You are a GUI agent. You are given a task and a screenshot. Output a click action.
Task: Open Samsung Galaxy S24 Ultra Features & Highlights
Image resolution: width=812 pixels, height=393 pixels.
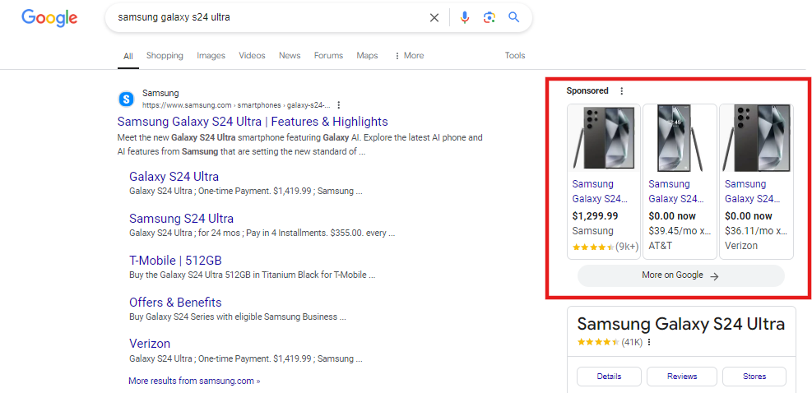(253, 122)
